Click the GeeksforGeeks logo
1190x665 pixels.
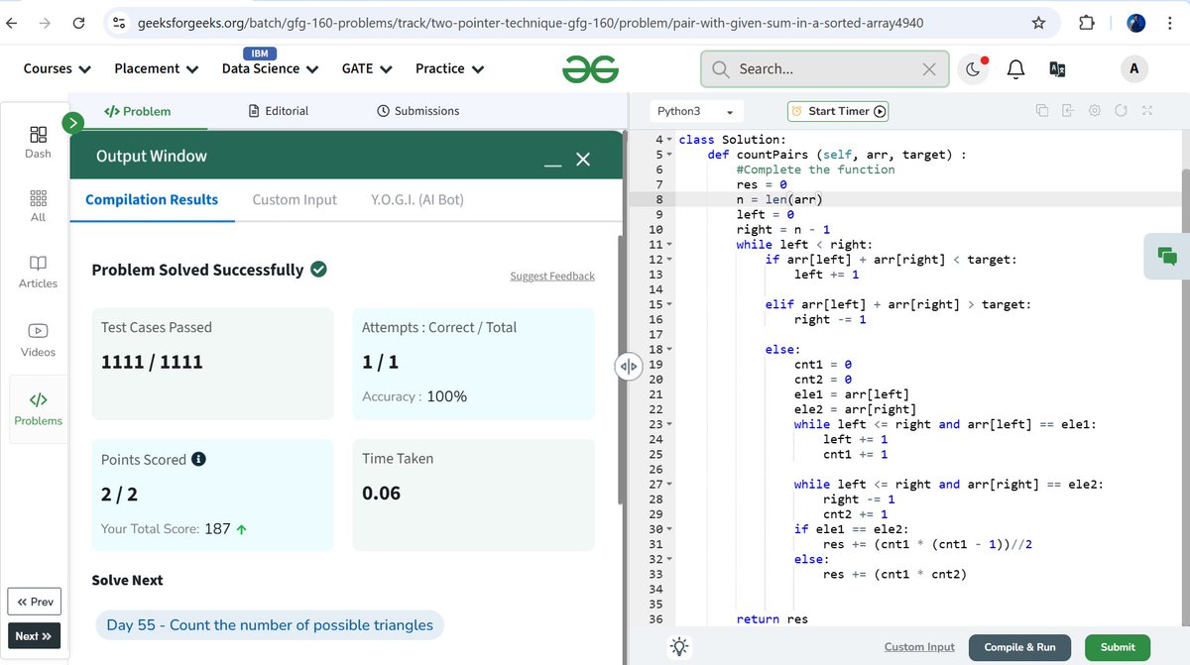click(x=591, y=68)
